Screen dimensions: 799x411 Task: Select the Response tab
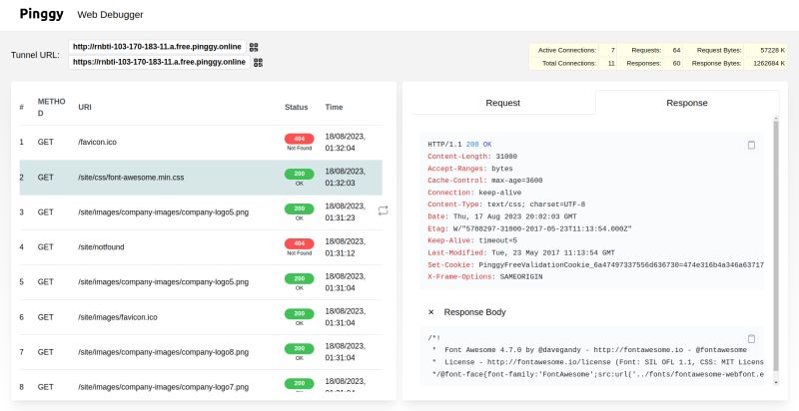click(x=687, y=103)
